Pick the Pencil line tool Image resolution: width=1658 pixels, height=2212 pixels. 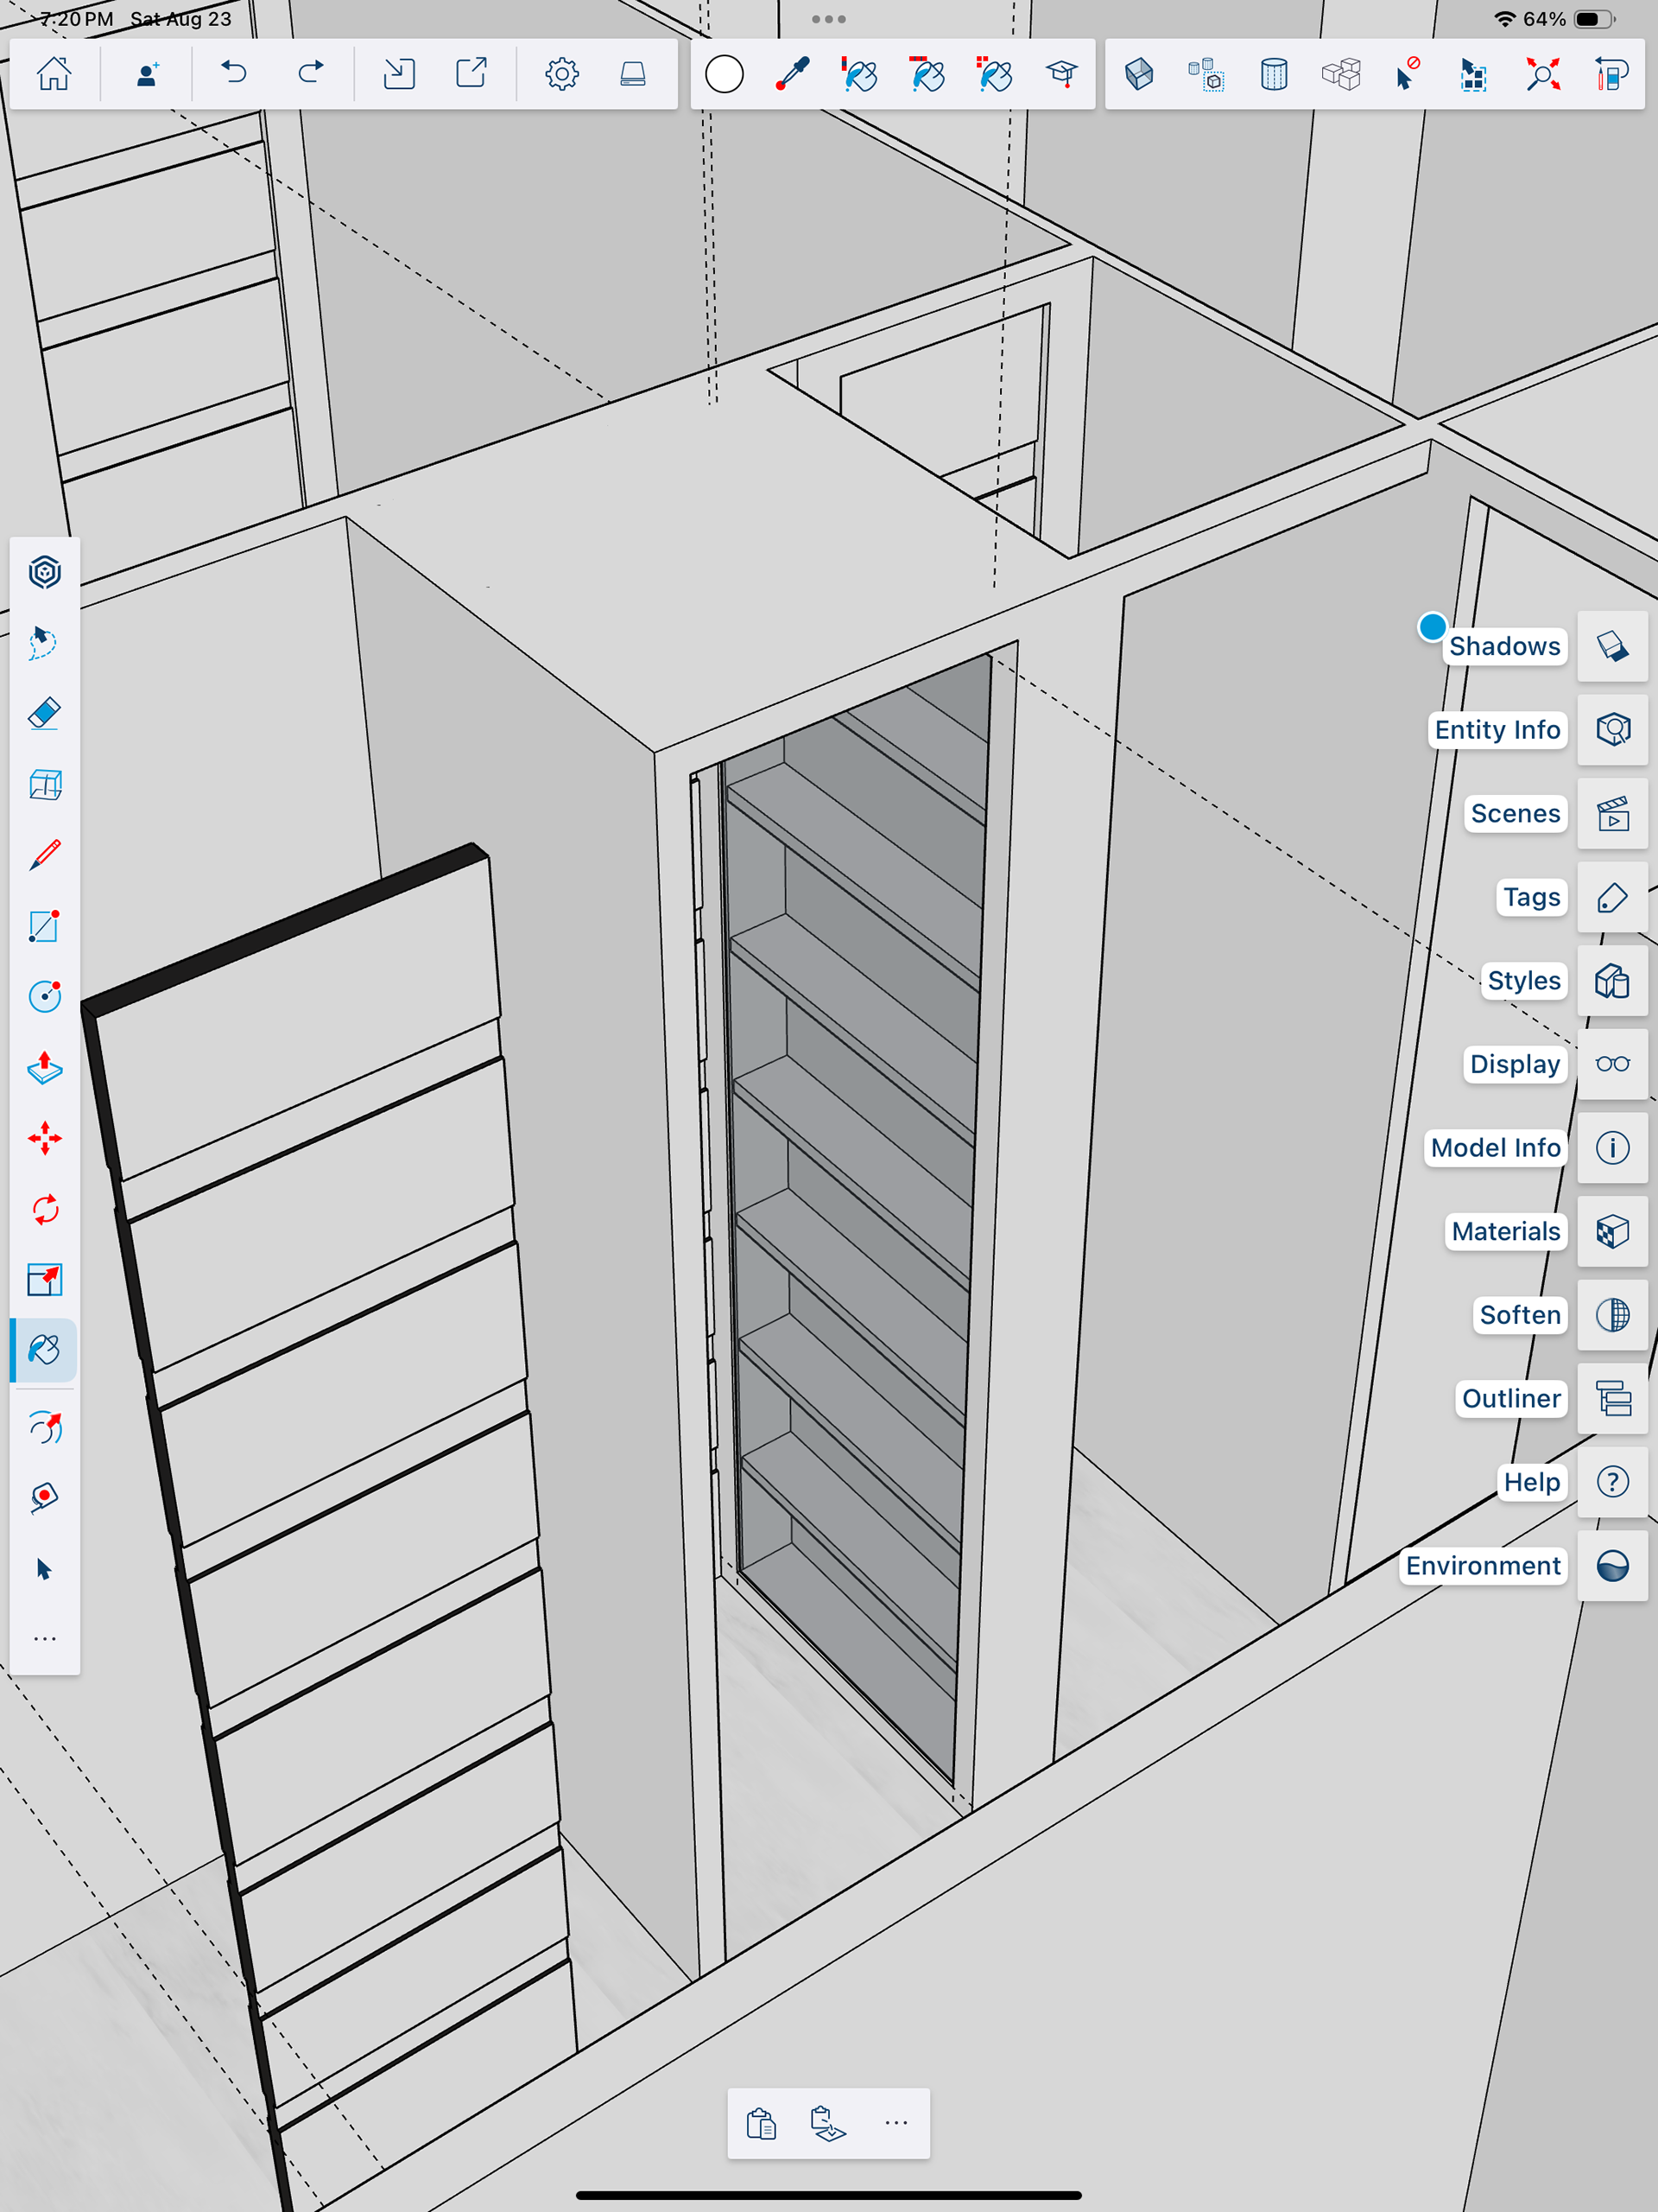coord(44,855)
